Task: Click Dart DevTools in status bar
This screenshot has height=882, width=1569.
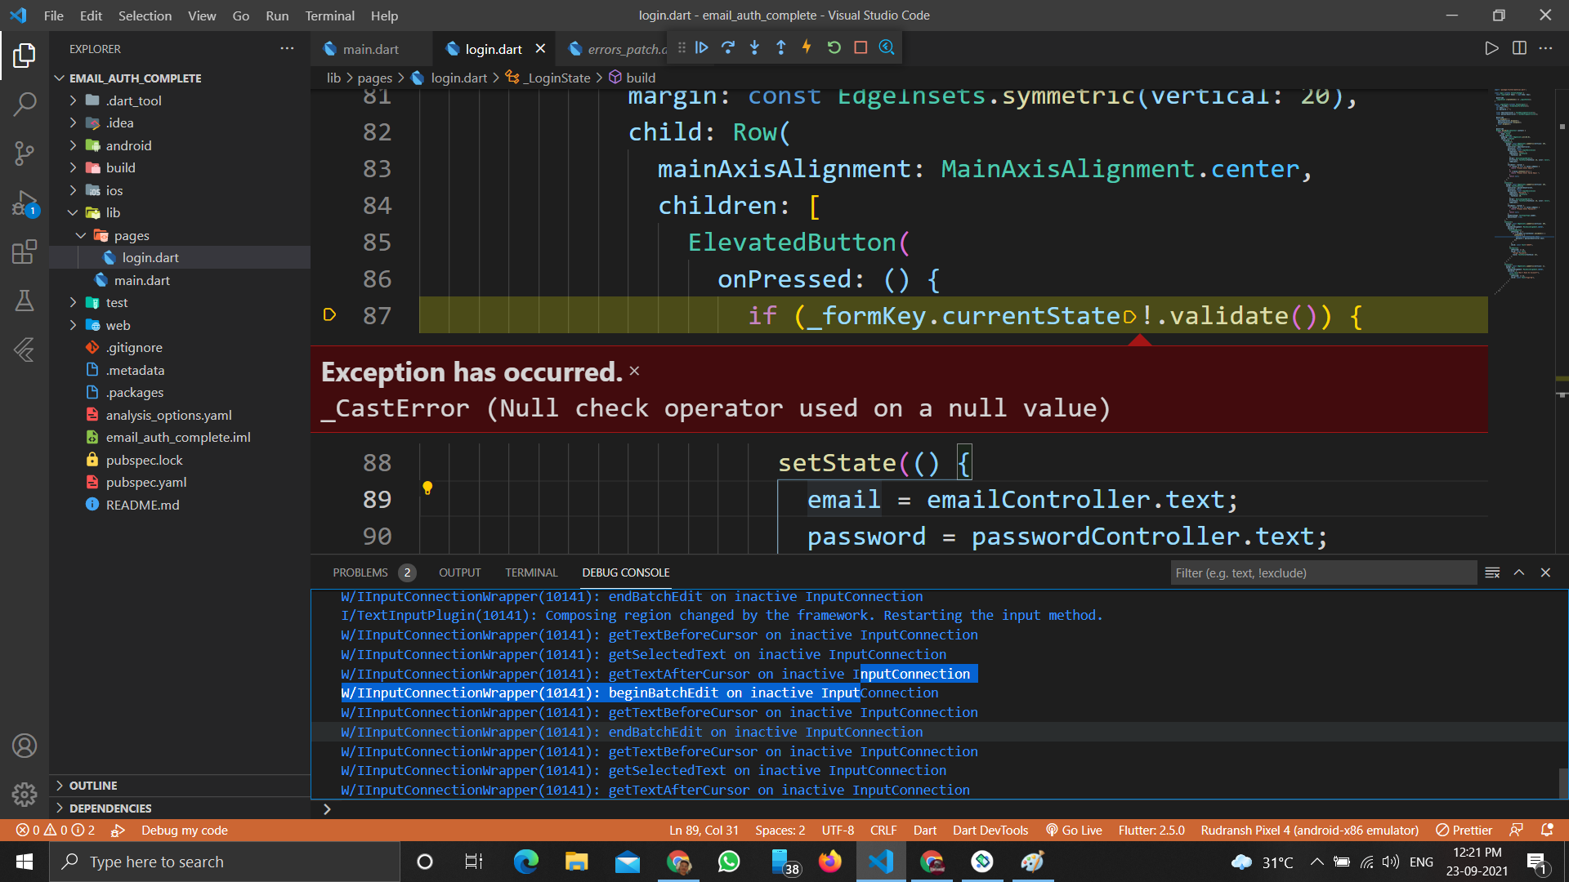Action: point(990,830)
